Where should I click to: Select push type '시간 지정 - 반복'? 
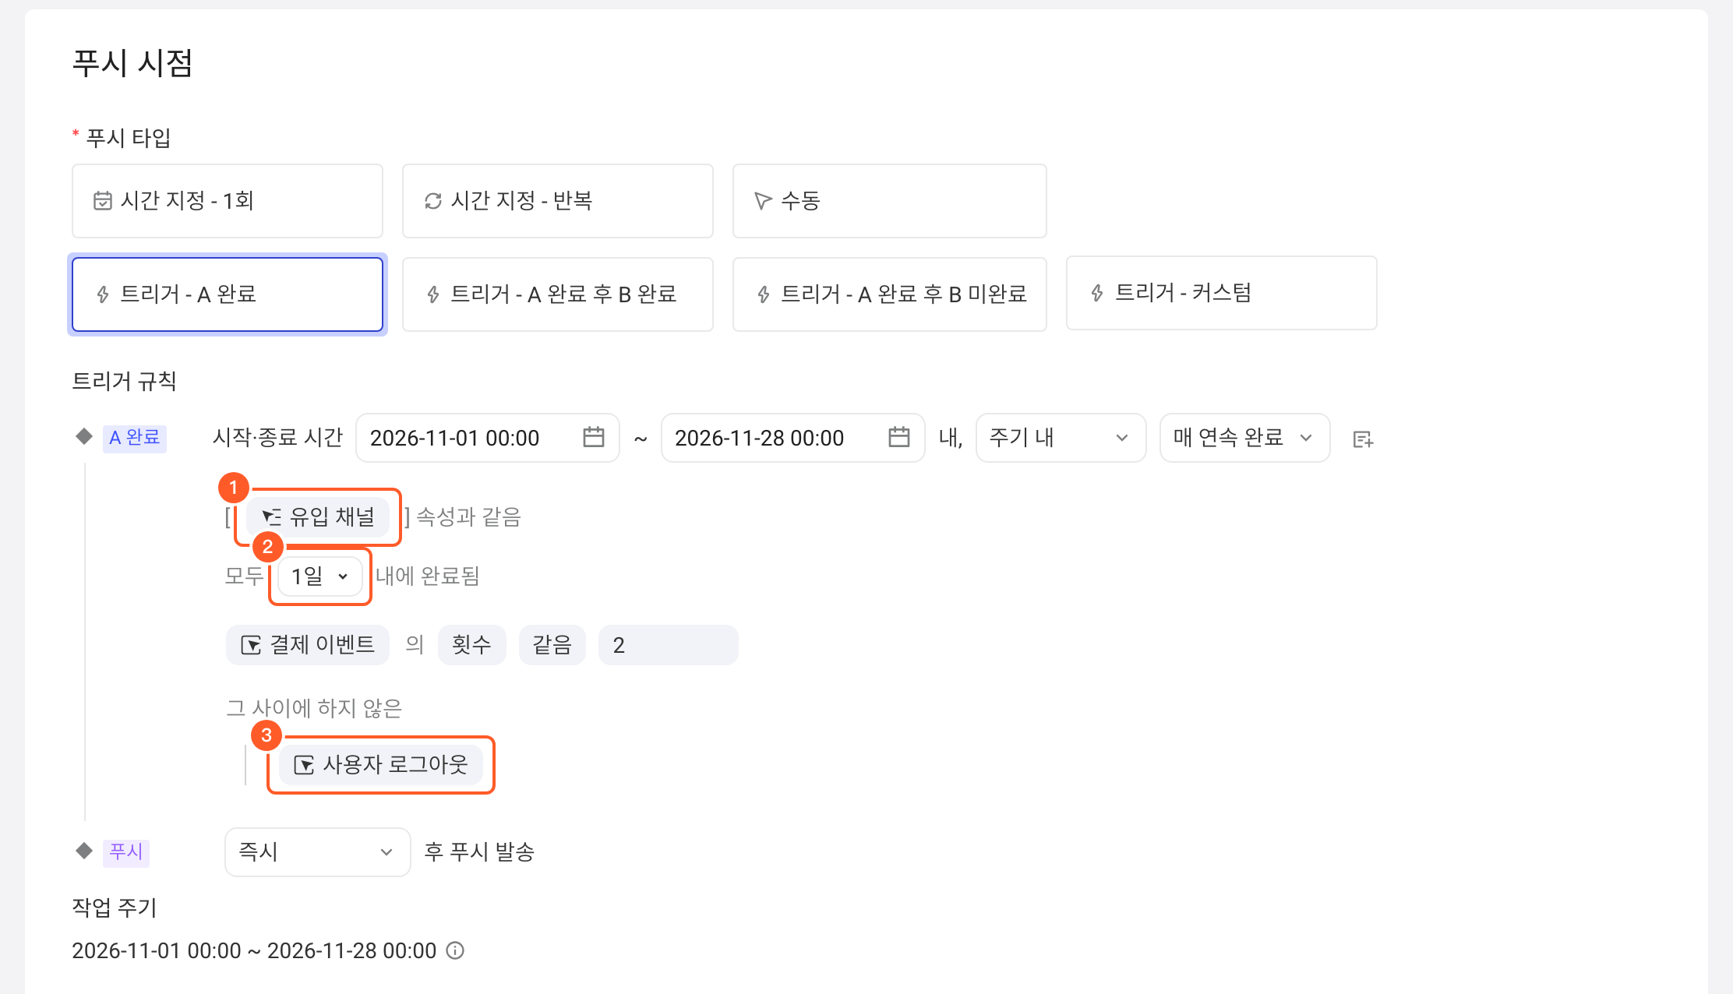[x=558, y=201]
